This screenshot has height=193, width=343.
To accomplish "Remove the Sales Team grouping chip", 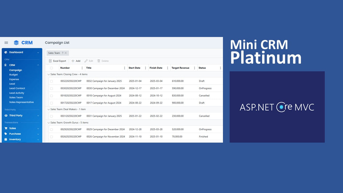I will 66,53.
